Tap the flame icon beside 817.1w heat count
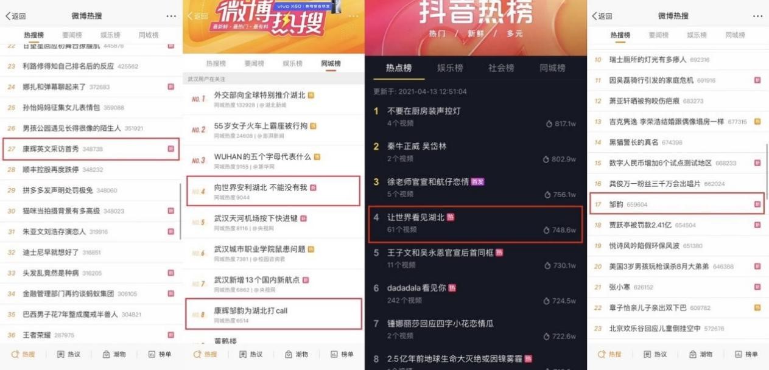The width and height of the screenshot is (769, 370). pyautogui.click(x=549, y=124)
